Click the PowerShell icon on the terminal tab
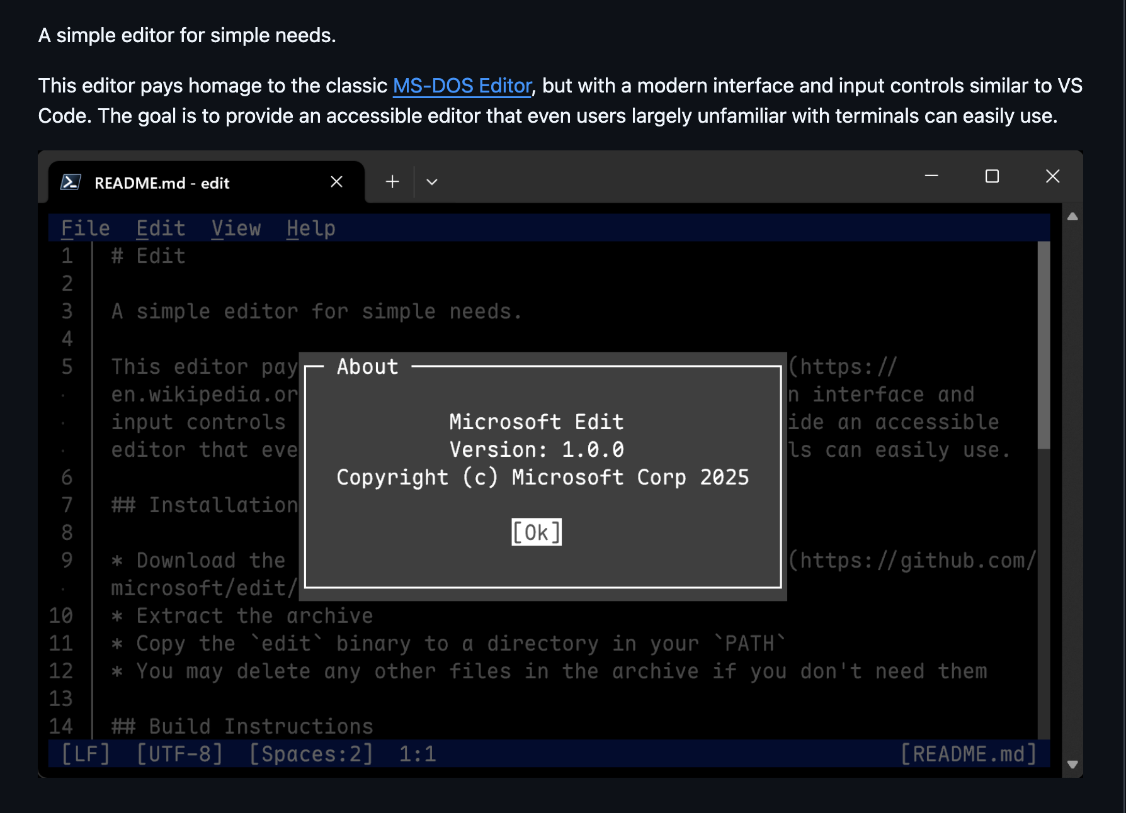This screenshot has width=1126, height=813. click(x=71, y=182)
